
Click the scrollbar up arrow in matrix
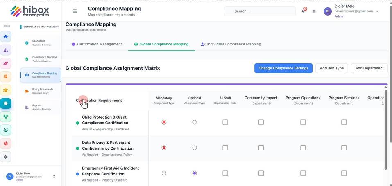click(386, 87)
